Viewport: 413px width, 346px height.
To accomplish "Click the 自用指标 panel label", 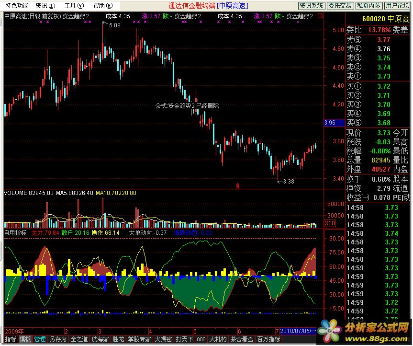I will 15,233.
